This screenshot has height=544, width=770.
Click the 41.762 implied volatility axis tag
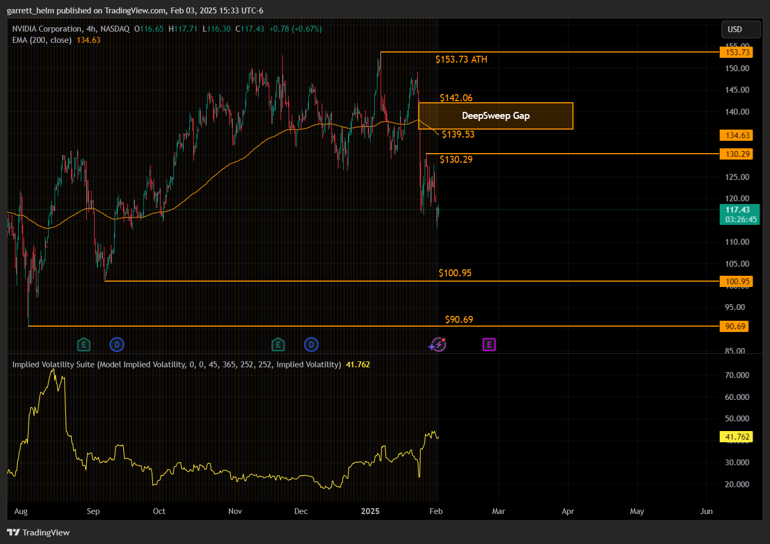737,437
